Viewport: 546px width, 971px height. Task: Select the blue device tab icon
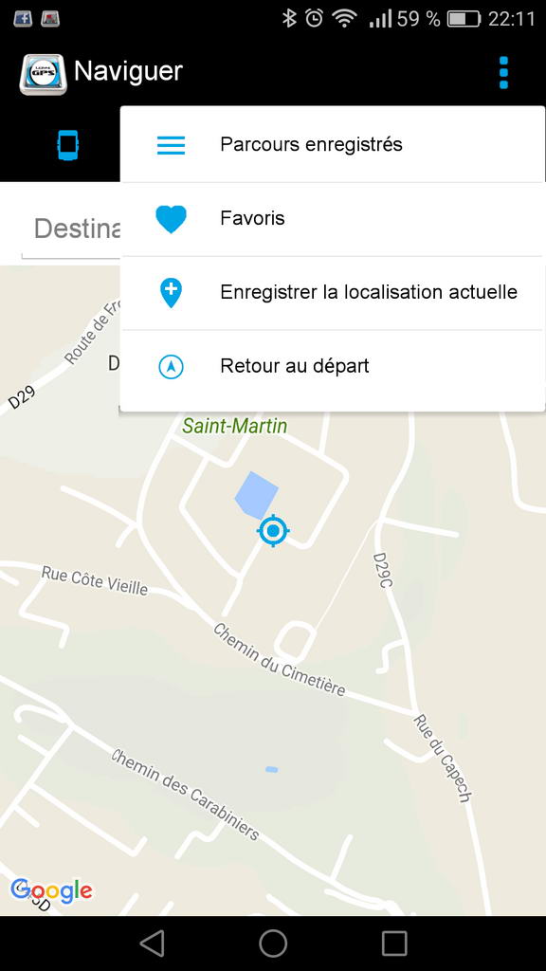68,145
